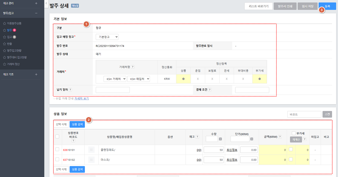The image size is (338, 177).
Task: Click help icon next to 거래처명
Action: (132, 67)
